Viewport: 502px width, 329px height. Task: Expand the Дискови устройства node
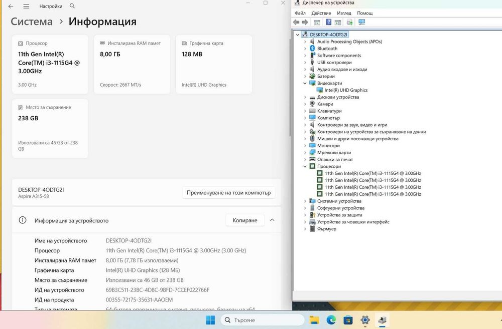pyautogui.click(x=305, y=97)
